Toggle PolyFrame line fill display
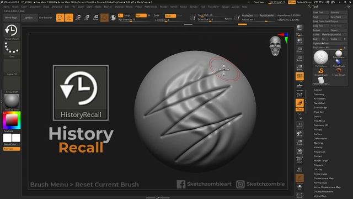Screen dimensions: 353x199 [299, 160]
